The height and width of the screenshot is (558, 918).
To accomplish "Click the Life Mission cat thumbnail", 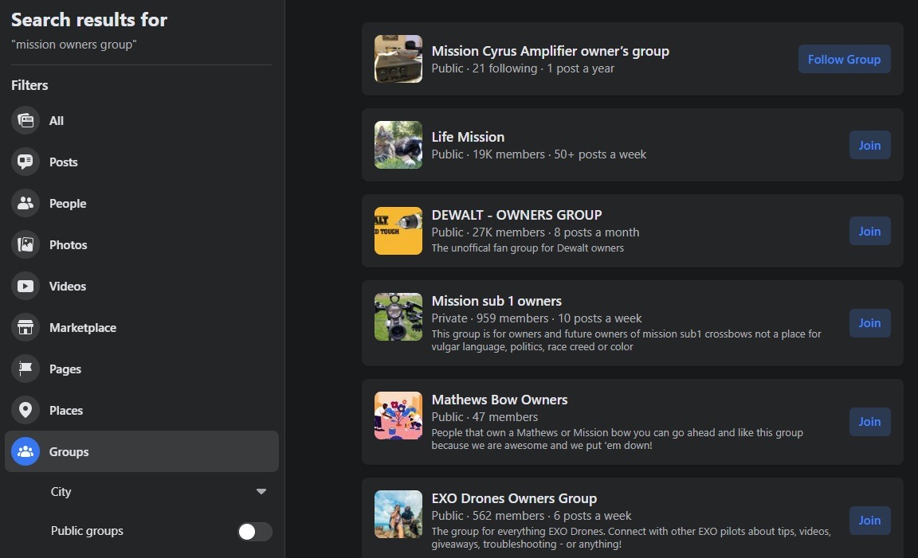I will click(398, 145).
